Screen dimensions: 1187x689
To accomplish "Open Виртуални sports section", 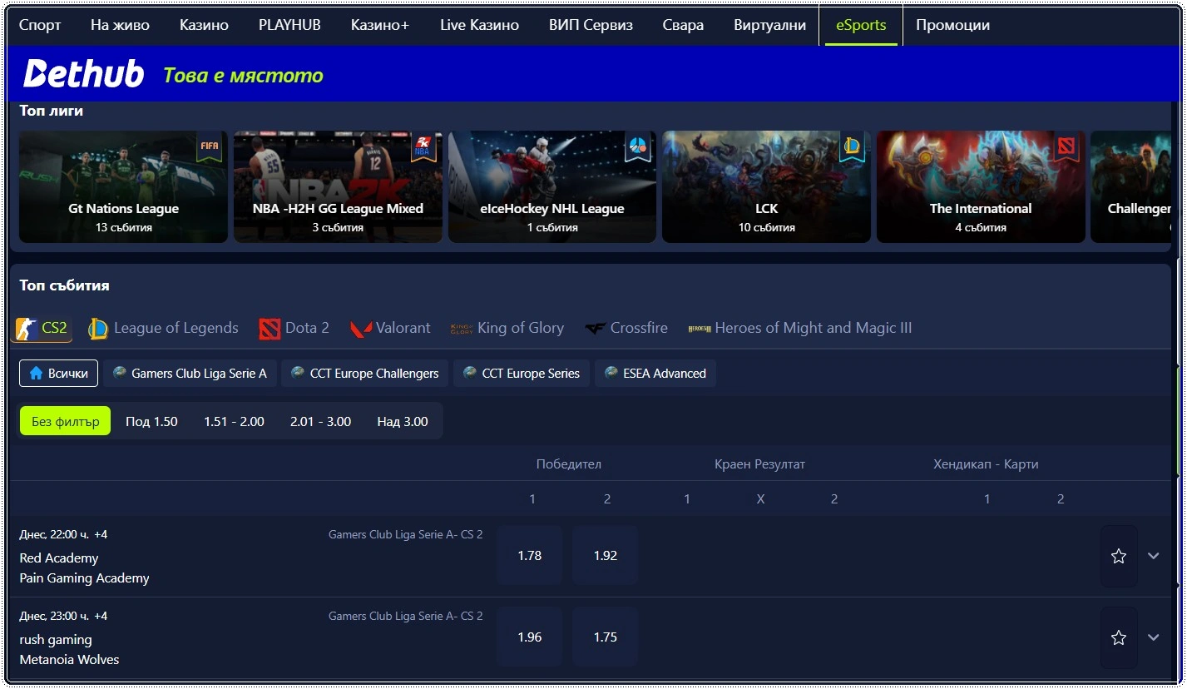I will tap(769, 25).
